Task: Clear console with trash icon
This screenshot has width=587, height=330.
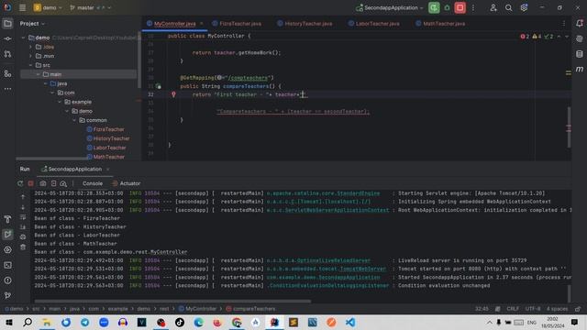Action: tap(23, 247)
